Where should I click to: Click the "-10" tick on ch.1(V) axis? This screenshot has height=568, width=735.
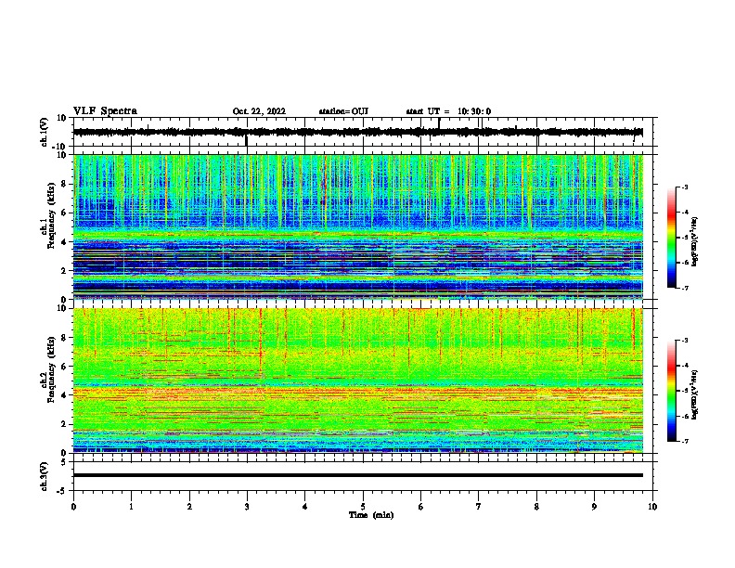(x=60, y=147)
